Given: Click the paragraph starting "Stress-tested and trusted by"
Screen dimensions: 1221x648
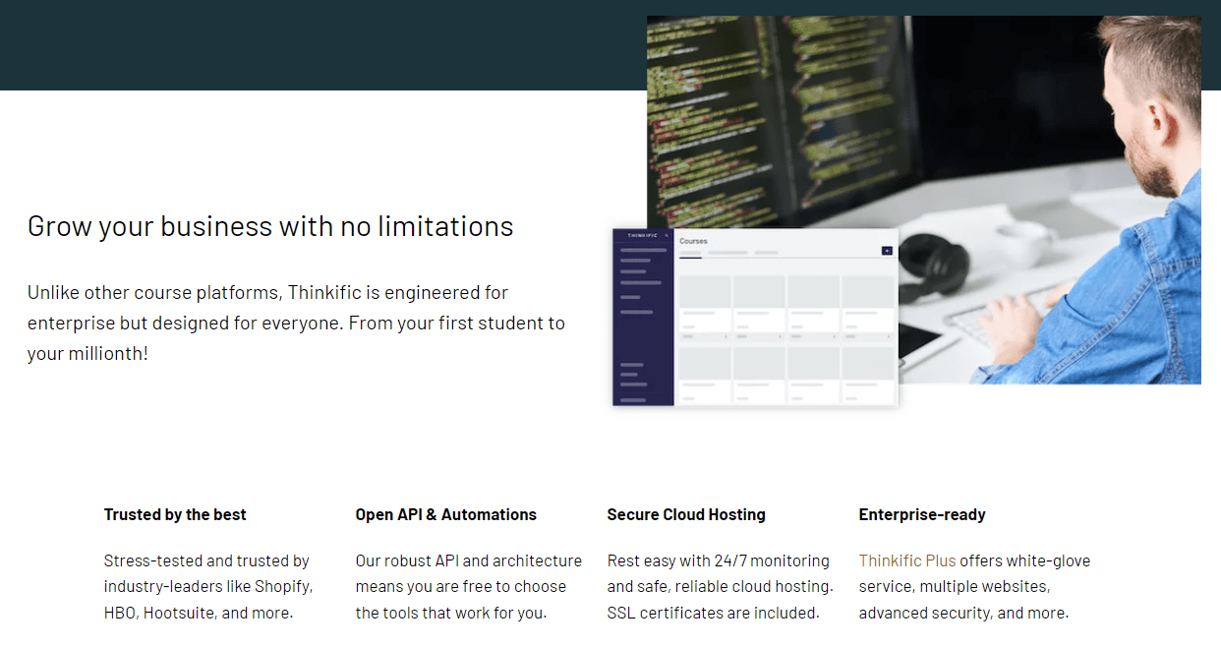Looking at the screenshot, I should point(208,587).
